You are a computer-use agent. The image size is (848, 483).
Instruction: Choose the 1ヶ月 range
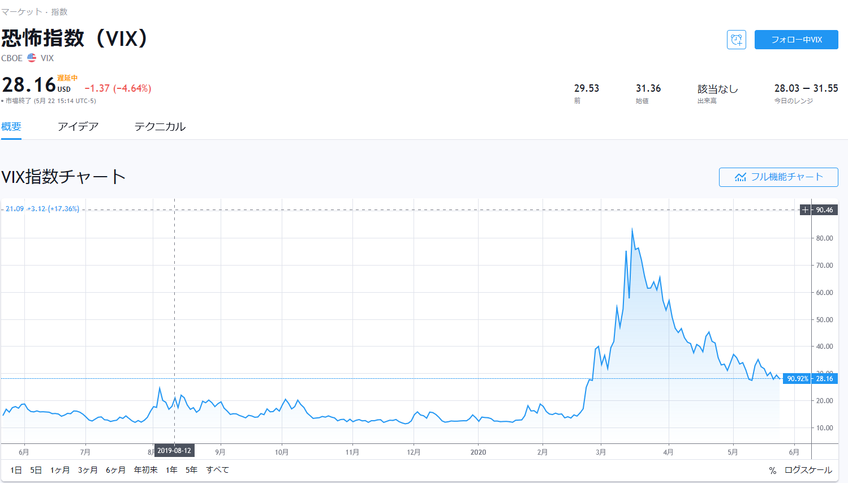click(60, 470)
